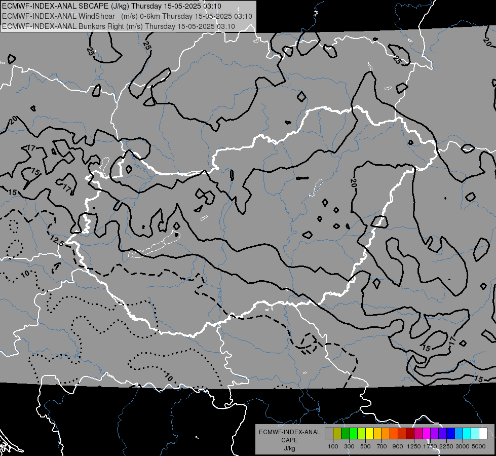Choose the yellow-green legend swatch
Screen dimensions: 496x456
click(361, 434)
